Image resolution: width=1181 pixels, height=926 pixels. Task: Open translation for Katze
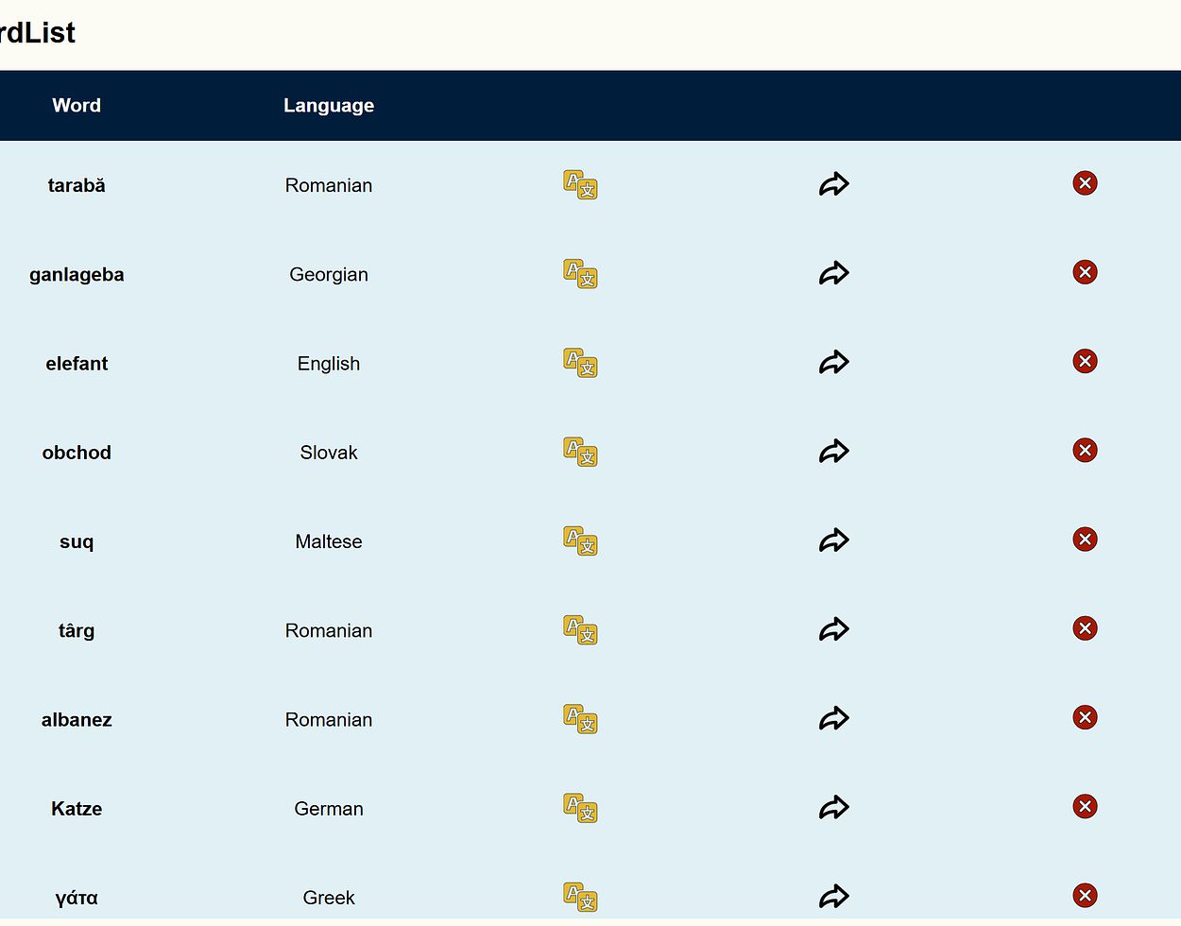tap(580, 808)
